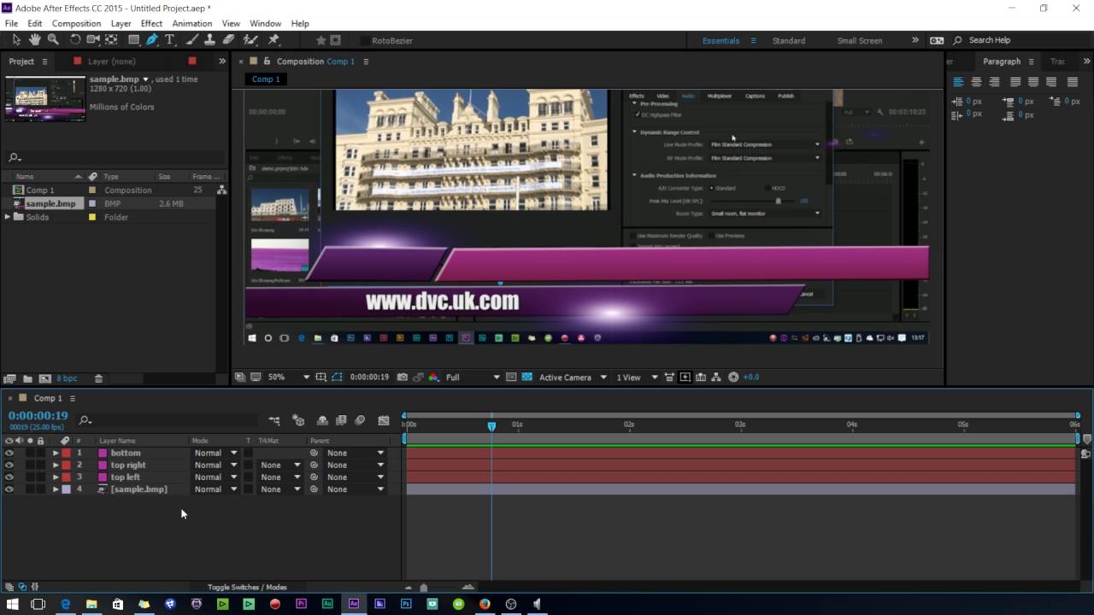Screen dimensions: 1094x615
Task: Expand the top right layer properties
Action: click(56, 466)
